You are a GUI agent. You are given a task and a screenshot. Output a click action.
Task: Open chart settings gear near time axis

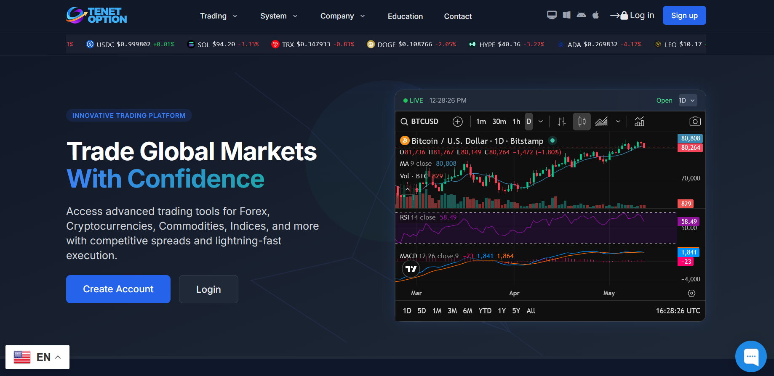(691, 293)
